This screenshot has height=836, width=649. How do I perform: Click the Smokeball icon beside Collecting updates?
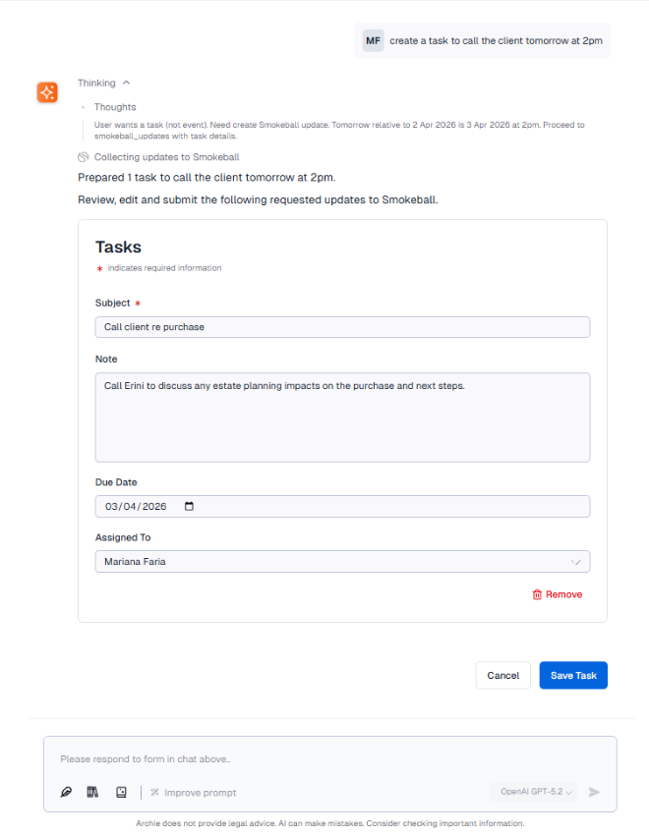pos(84,157)
